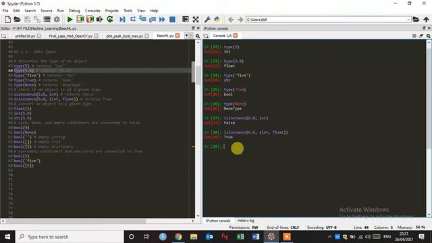Open the console options menu icon
The image size is (432, 243).
[429, 36]
